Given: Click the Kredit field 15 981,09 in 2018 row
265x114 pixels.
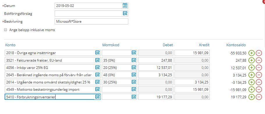Looking at the screenshot, I should pyautogui.click(x=192, y=53).
